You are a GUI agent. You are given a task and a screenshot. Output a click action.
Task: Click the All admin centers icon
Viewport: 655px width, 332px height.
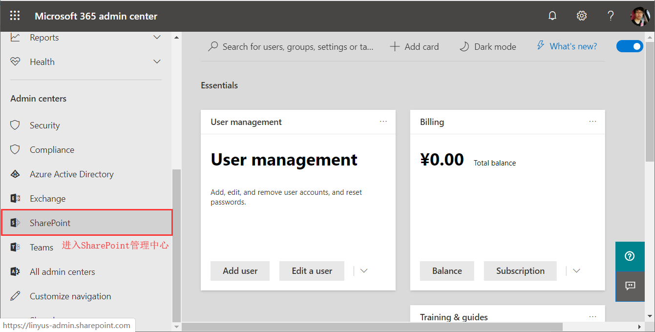pyautogui.click(x=15, y=271)
